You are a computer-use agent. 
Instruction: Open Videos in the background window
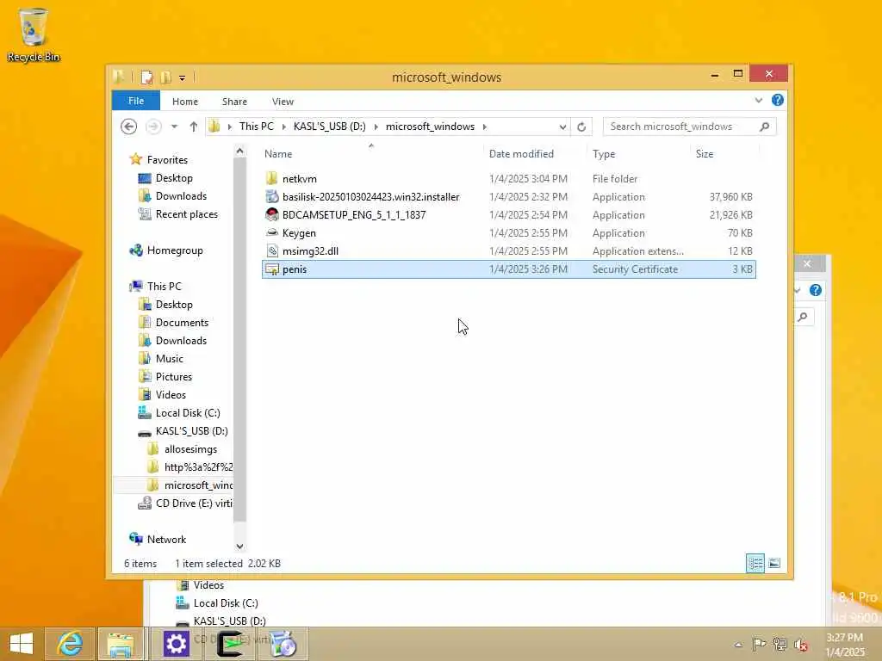(208, 585)
